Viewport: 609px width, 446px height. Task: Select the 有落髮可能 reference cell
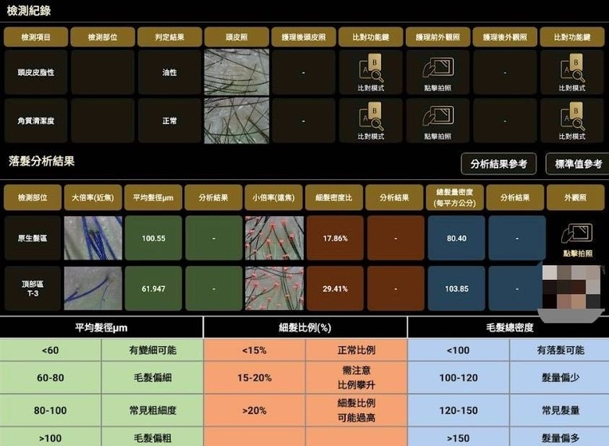point(560,350)
